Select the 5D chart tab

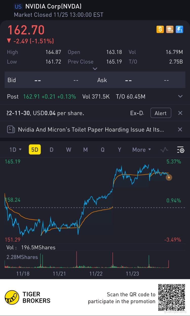pyautogui.click(x=34, y=150)
